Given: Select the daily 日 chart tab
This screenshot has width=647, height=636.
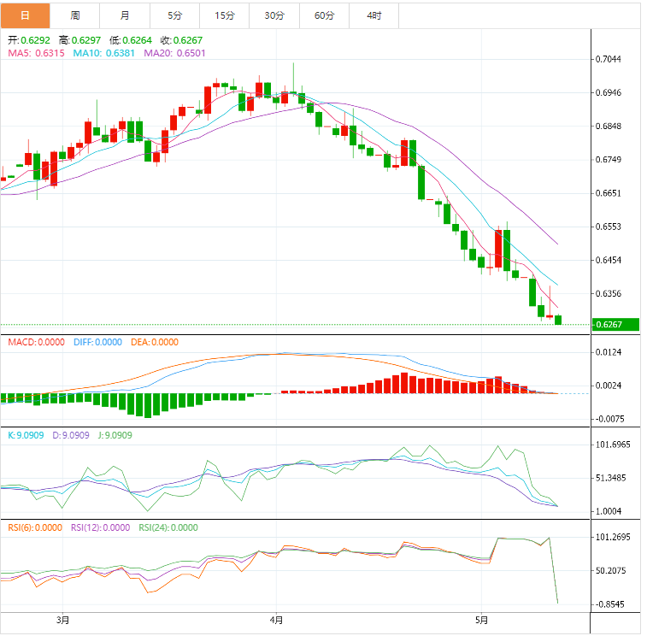Looking at the screenshot, I should point(25,15).
